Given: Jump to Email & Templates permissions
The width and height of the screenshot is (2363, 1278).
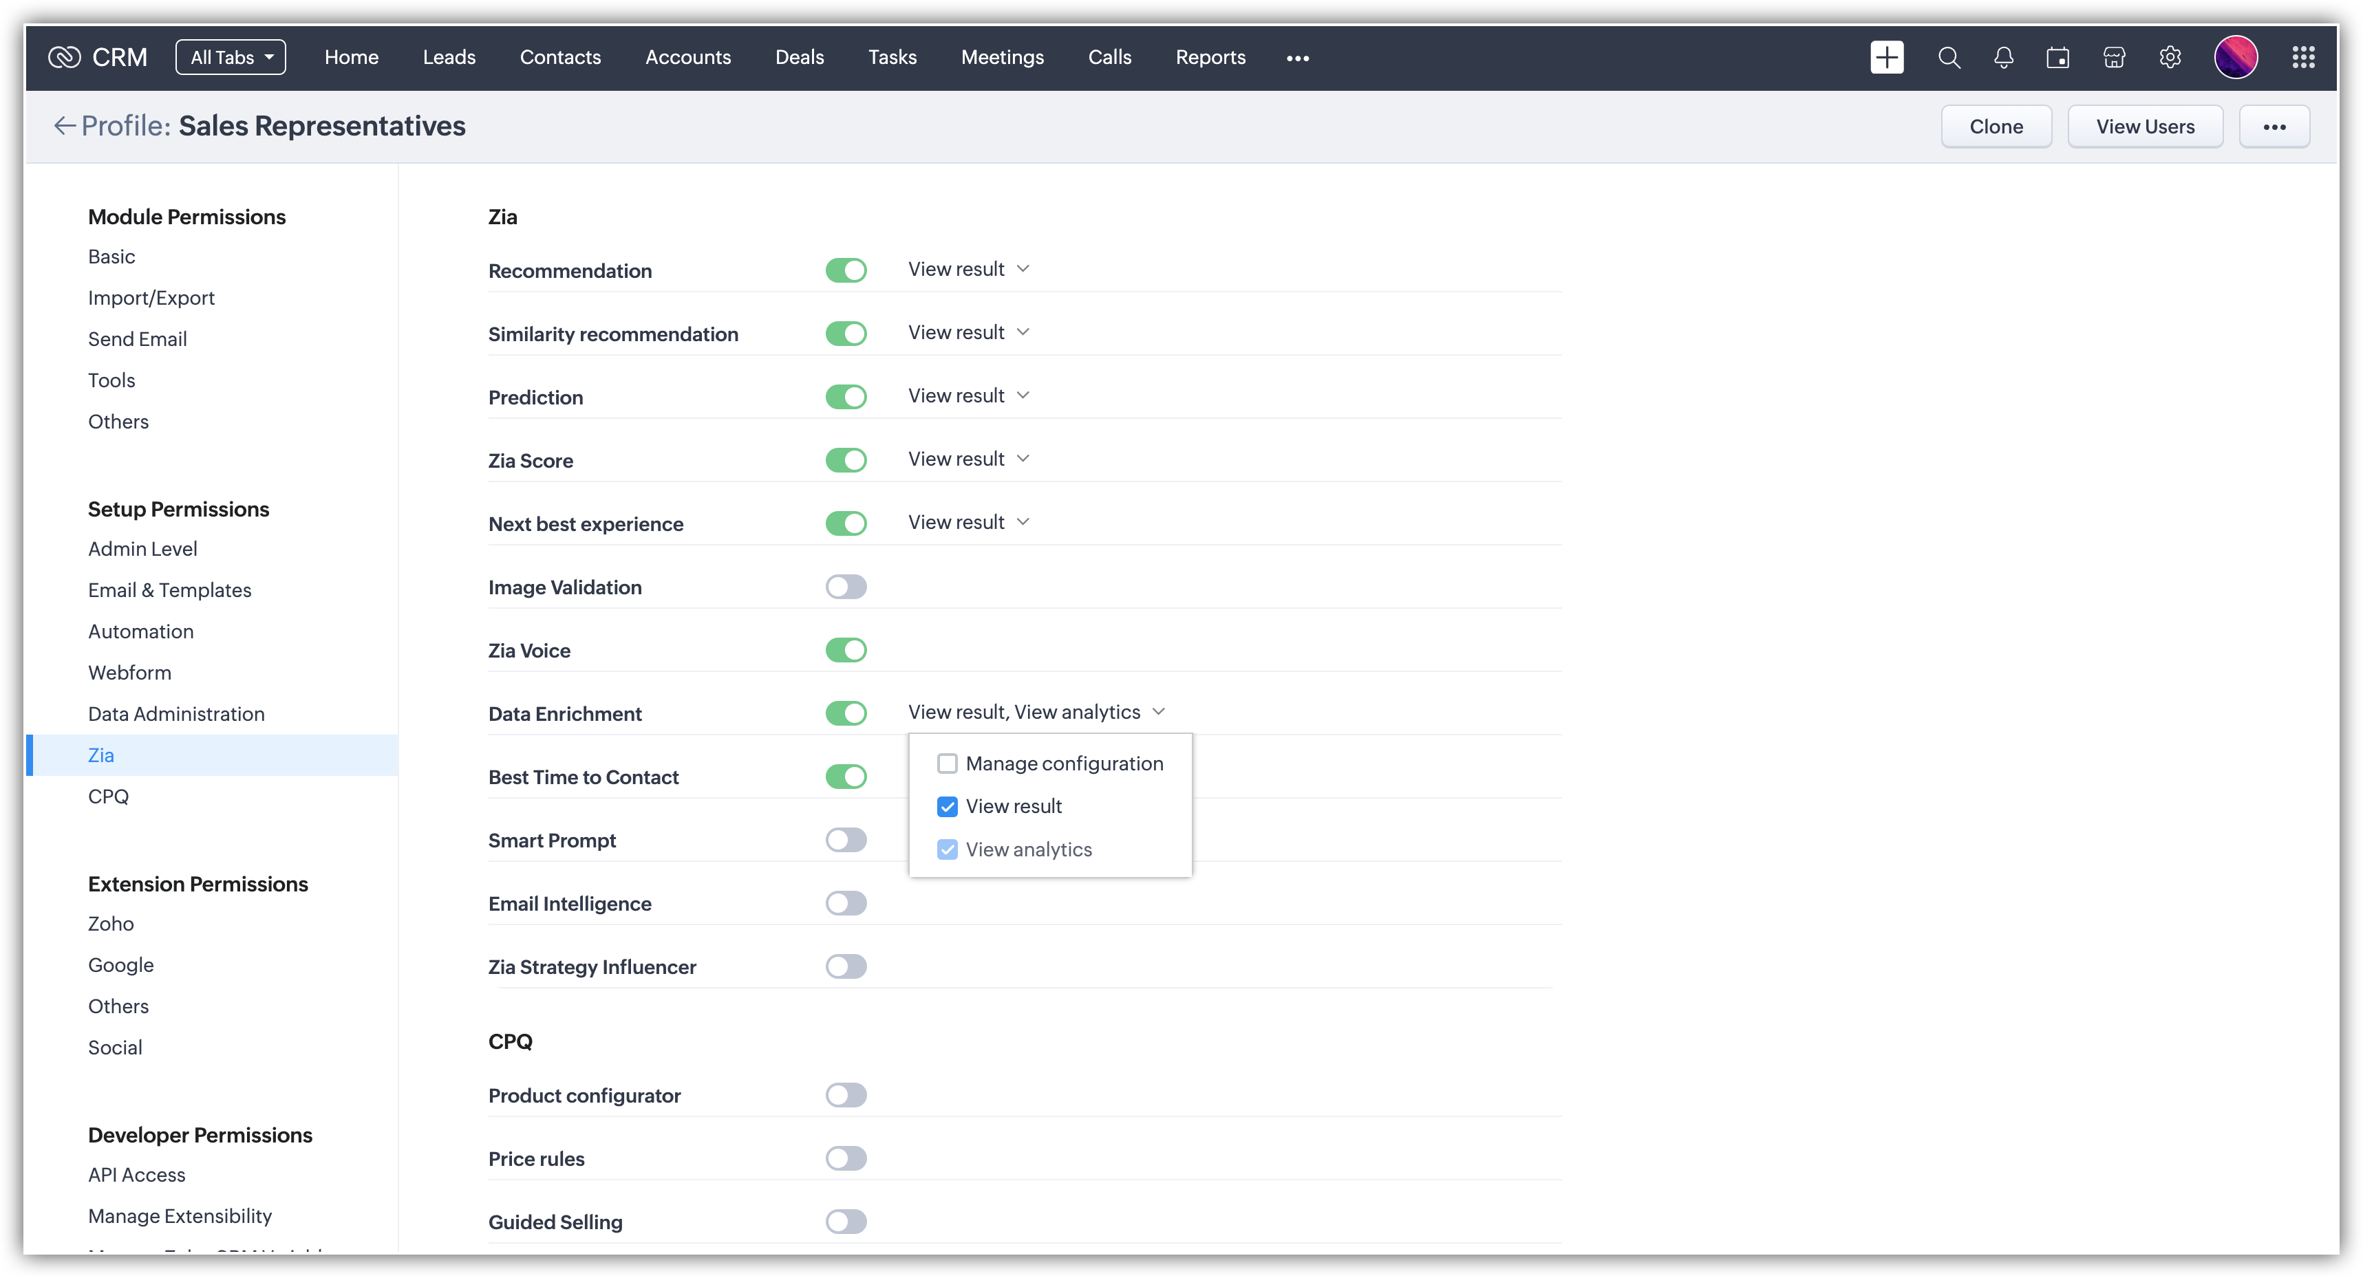Looking at the screenshot, I should pos(170,590).
